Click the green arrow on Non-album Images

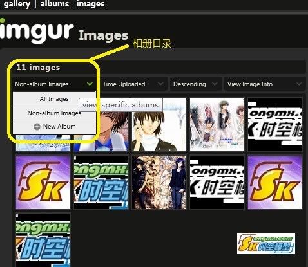click(90, 84)
